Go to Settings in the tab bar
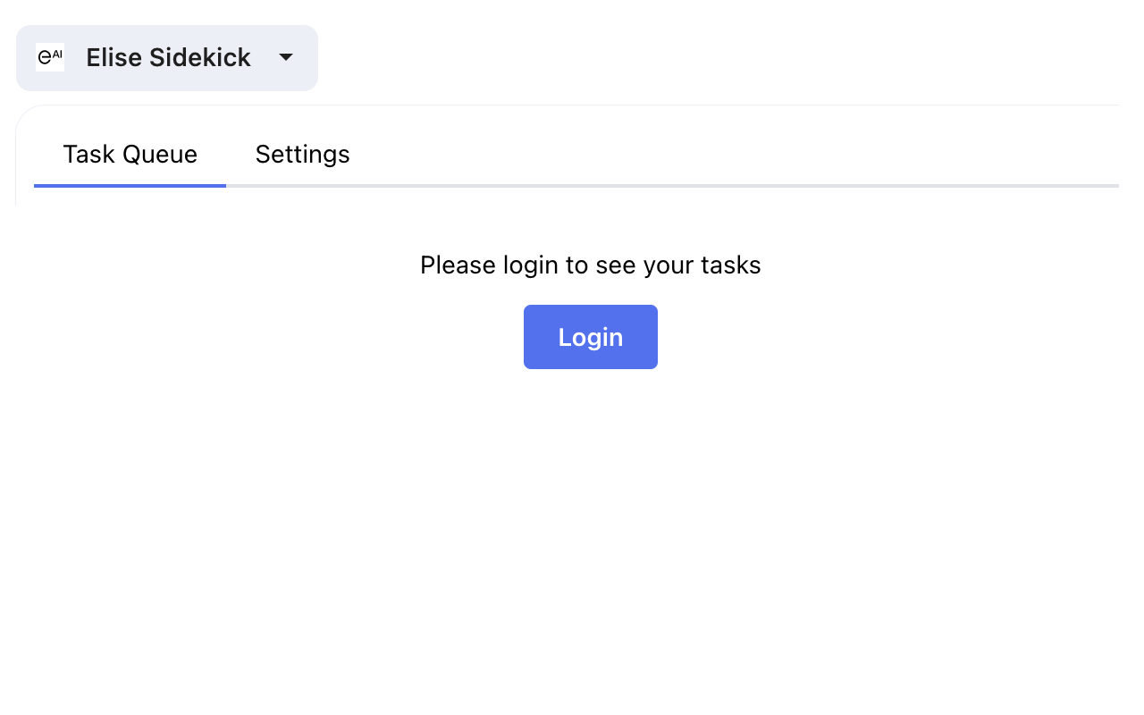Screen dimensions: 1144x715 pos(302,155)
